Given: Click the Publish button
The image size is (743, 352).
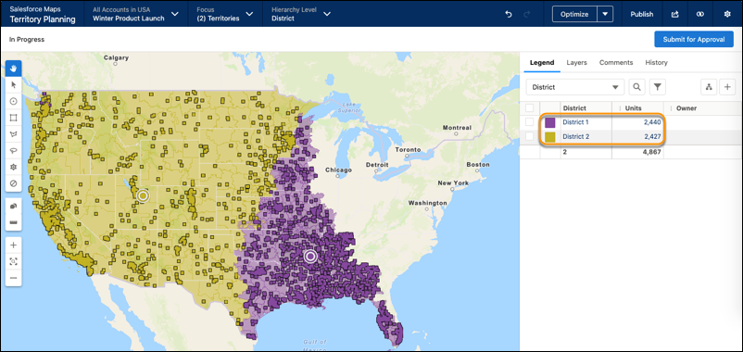Looking at the screenshot, I should coord(642,14).
